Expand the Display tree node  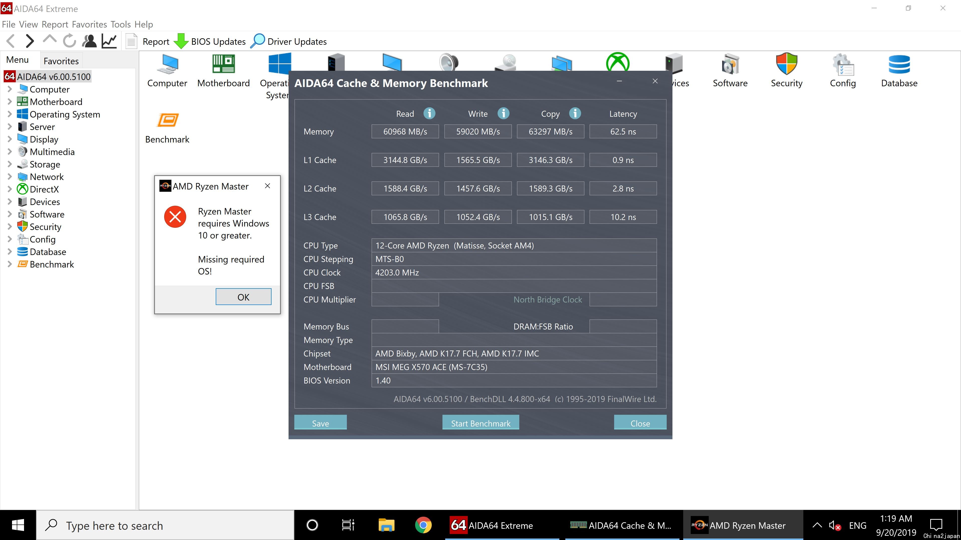[x=10, y=139]
